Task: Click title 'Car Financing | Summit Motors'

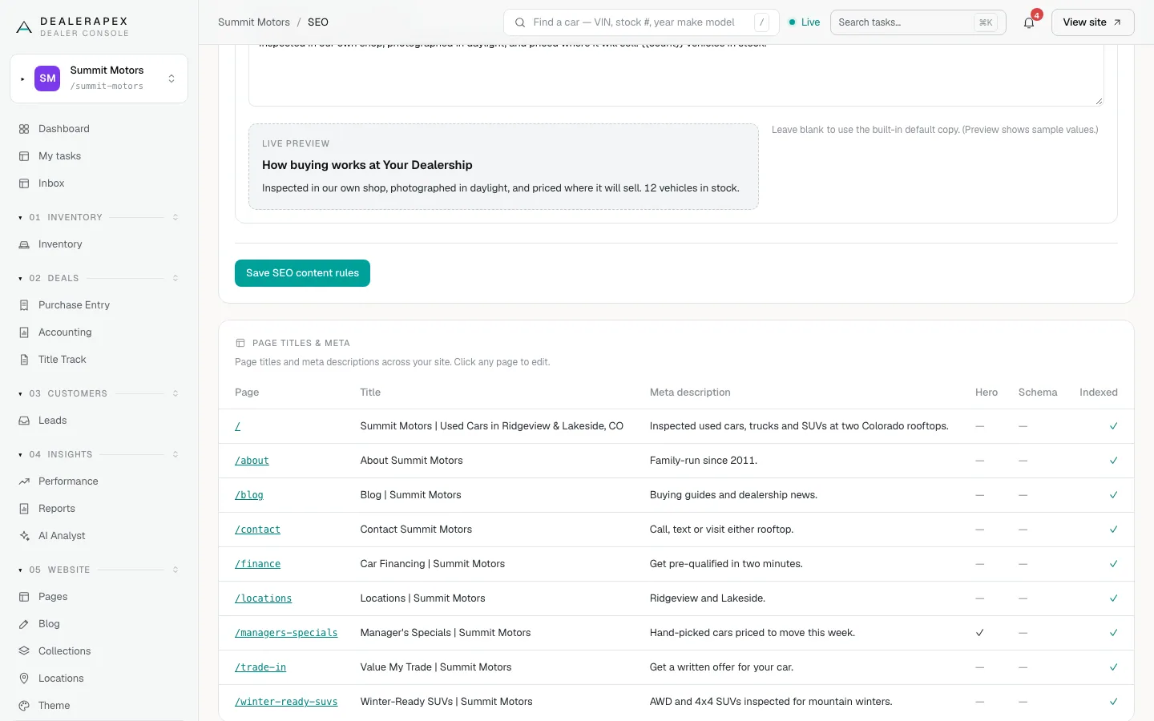Action: [433, 564]
